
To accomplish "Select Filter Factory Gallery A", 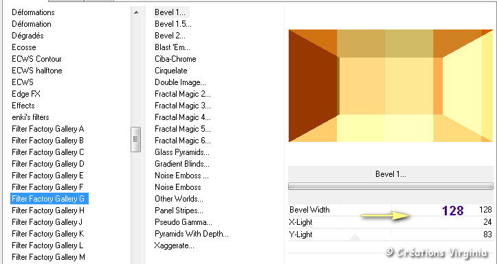I will coord(48,129).
